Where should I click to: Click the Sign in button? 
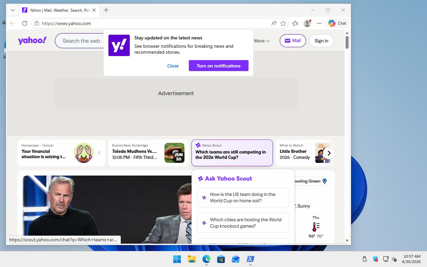(321, 41)
